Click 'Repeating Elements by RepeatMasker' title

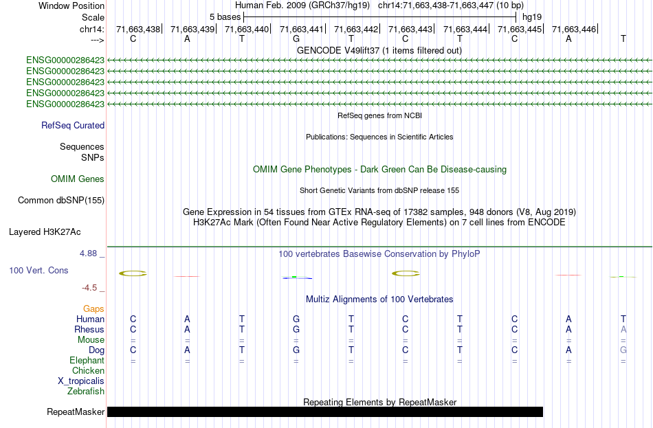379,402
